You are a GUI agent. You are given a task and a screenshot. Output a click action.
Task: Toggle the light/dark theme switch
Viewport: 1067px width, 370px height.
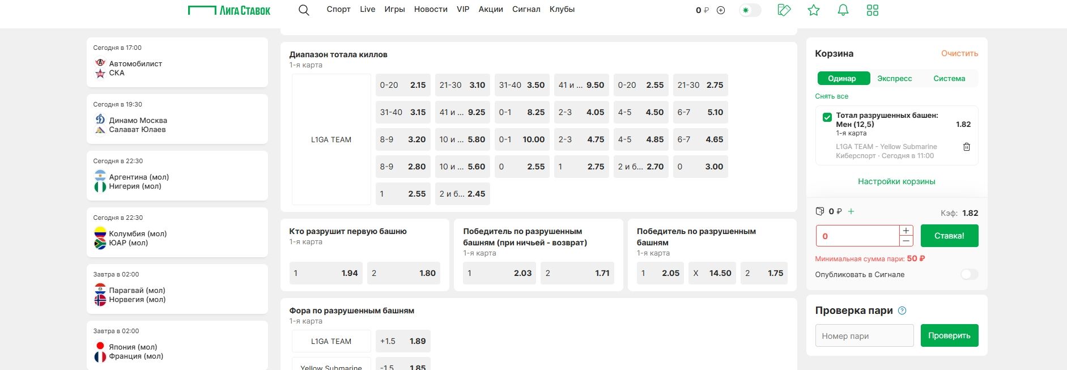pyautogui.click(x=750, y=10)
